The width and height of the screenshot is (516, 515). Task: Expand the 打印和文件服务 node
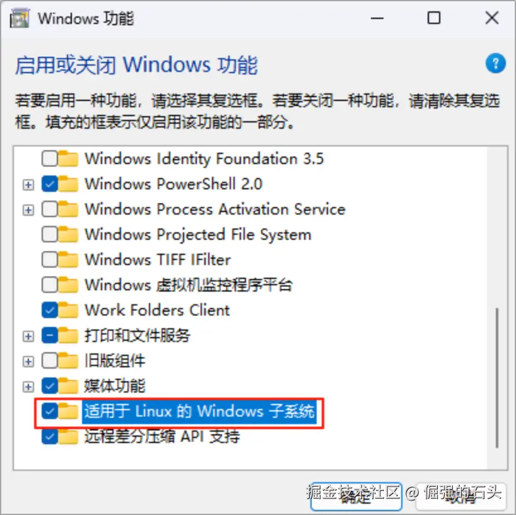coord(28,336)
